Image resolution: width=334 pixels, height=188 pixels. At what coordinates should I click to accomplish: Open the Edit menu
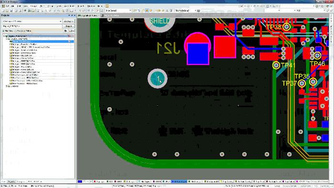point(19,6)
